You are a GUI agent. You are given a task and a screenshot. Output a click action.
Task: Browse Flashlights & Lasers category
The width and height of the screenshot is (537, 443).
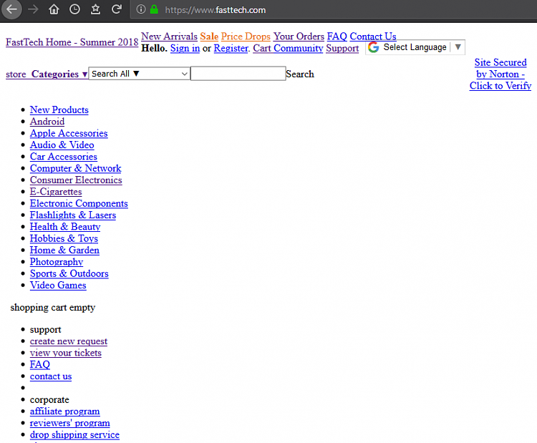coord(73,215)
